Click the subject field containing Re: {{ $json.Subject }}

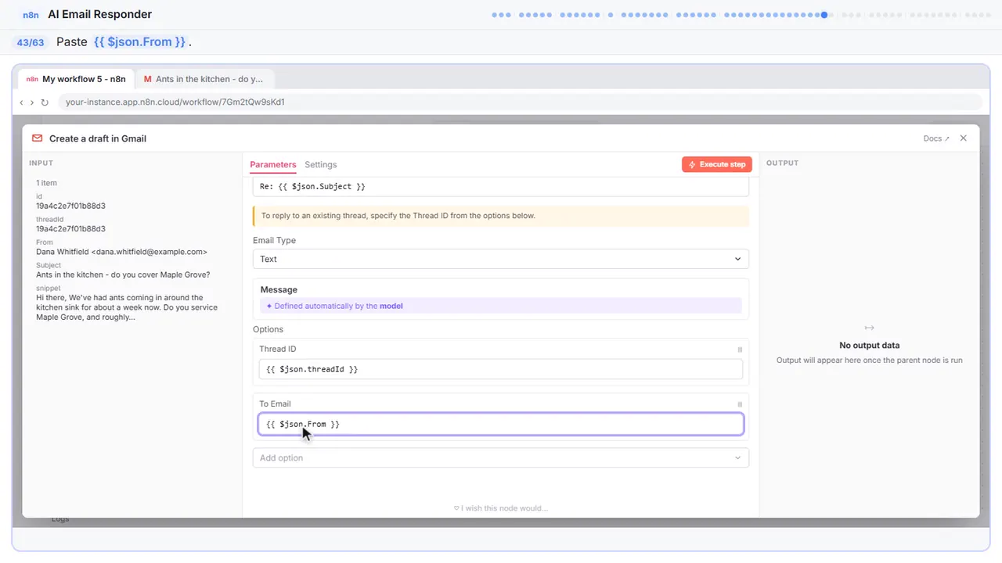click(501, 187)
